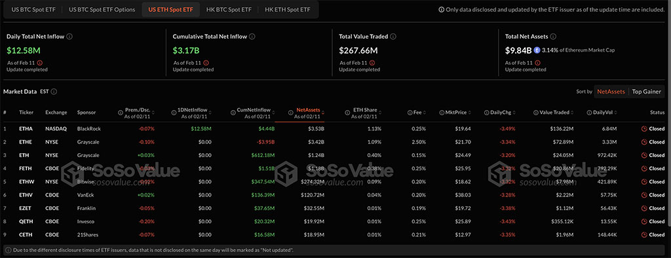Click red alert icon under Daily Total Net Inflow
The height and width of the screenshot is (258, 671).
pos(39,63)
